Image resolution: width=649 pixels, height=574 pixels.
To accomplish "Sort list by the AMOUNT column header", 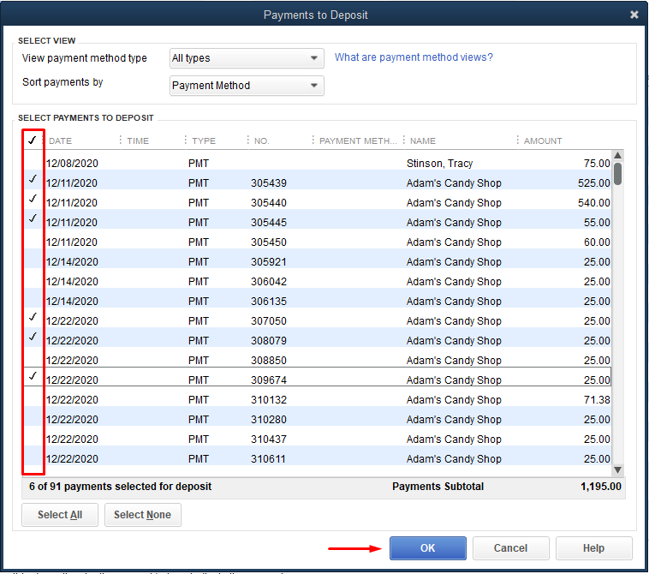I will point(543,141).
